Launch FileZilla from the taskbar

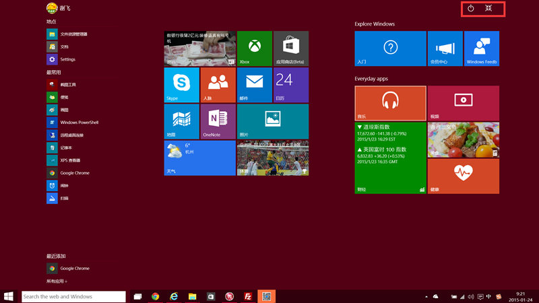[x=248, y=296]
